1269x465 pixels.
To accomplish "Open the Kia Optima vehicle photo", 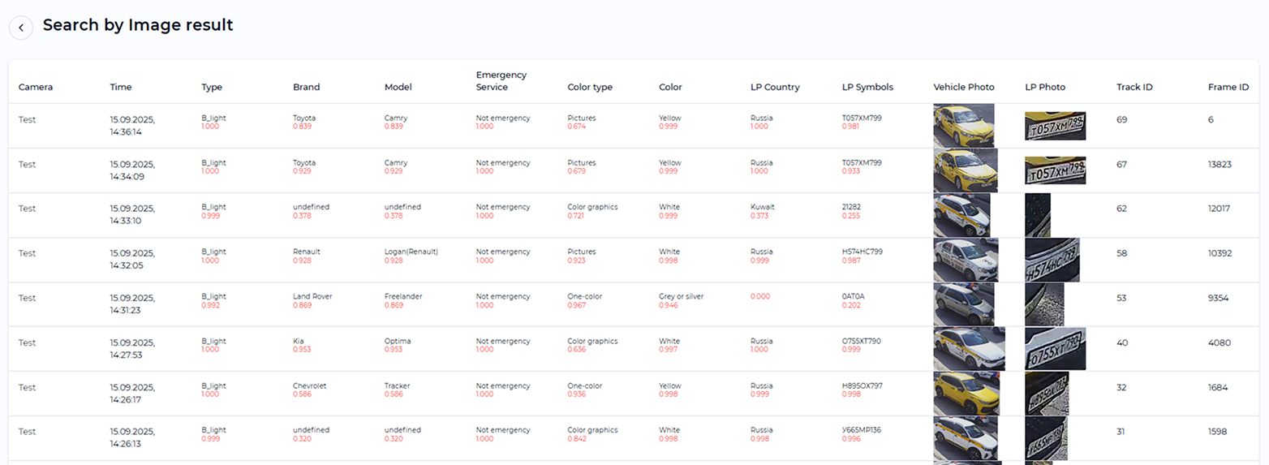I will pyautogui.click(x=969, y=349).
